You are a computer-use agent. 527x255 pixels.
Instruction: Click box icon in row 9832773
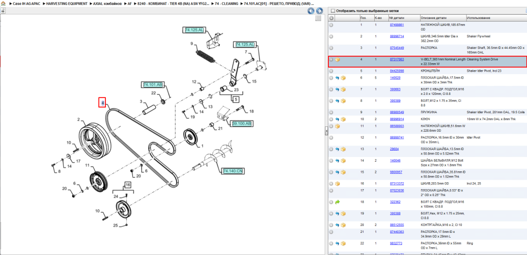(343, 243)
